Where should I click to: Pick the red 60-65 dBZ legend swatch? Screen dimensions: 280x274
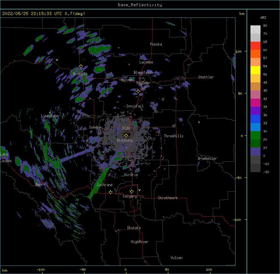point(255,46)
